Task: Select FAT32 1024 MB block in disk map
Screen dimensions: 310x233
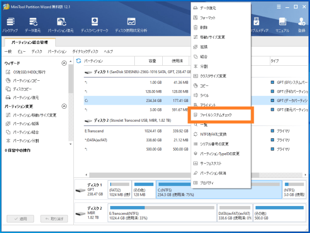Action: [x=119, y=190]
